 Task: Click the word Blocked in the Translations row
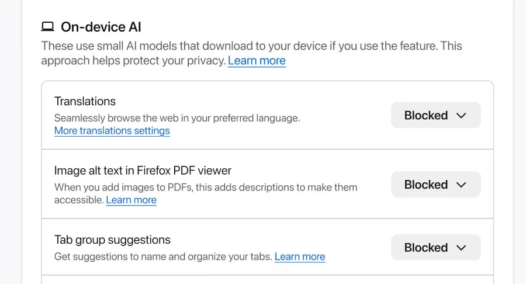pyautogui.click(x=425, y=116)
